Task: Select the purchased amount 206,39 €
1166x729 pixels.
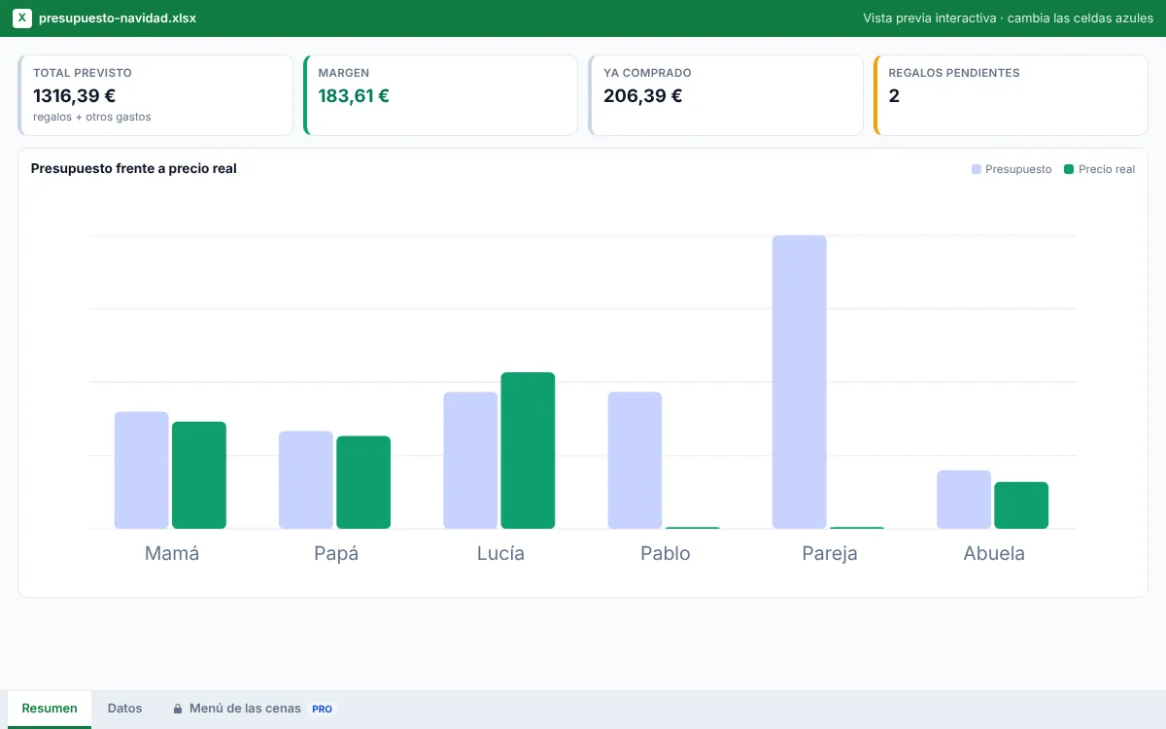Action: coord(642,95)
